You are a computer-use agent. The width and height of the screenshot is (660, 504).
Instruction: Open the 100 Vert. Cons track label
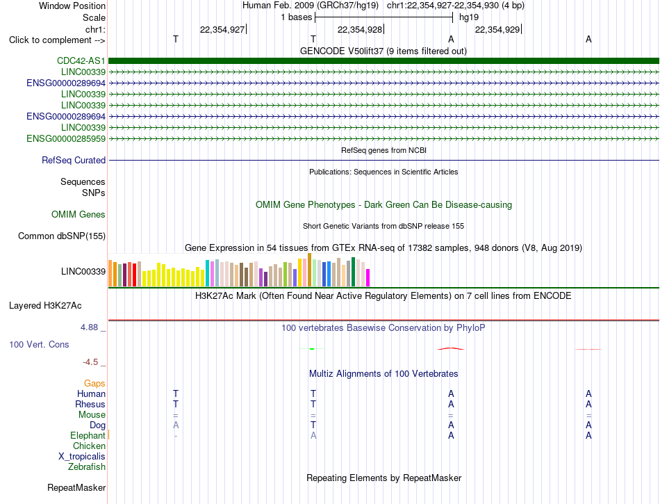click(39, 344)
